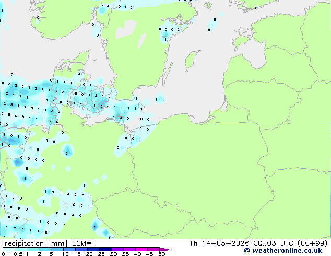Click the '[mm]' unit label
The image size is (331, 256).
click(57, 243)
